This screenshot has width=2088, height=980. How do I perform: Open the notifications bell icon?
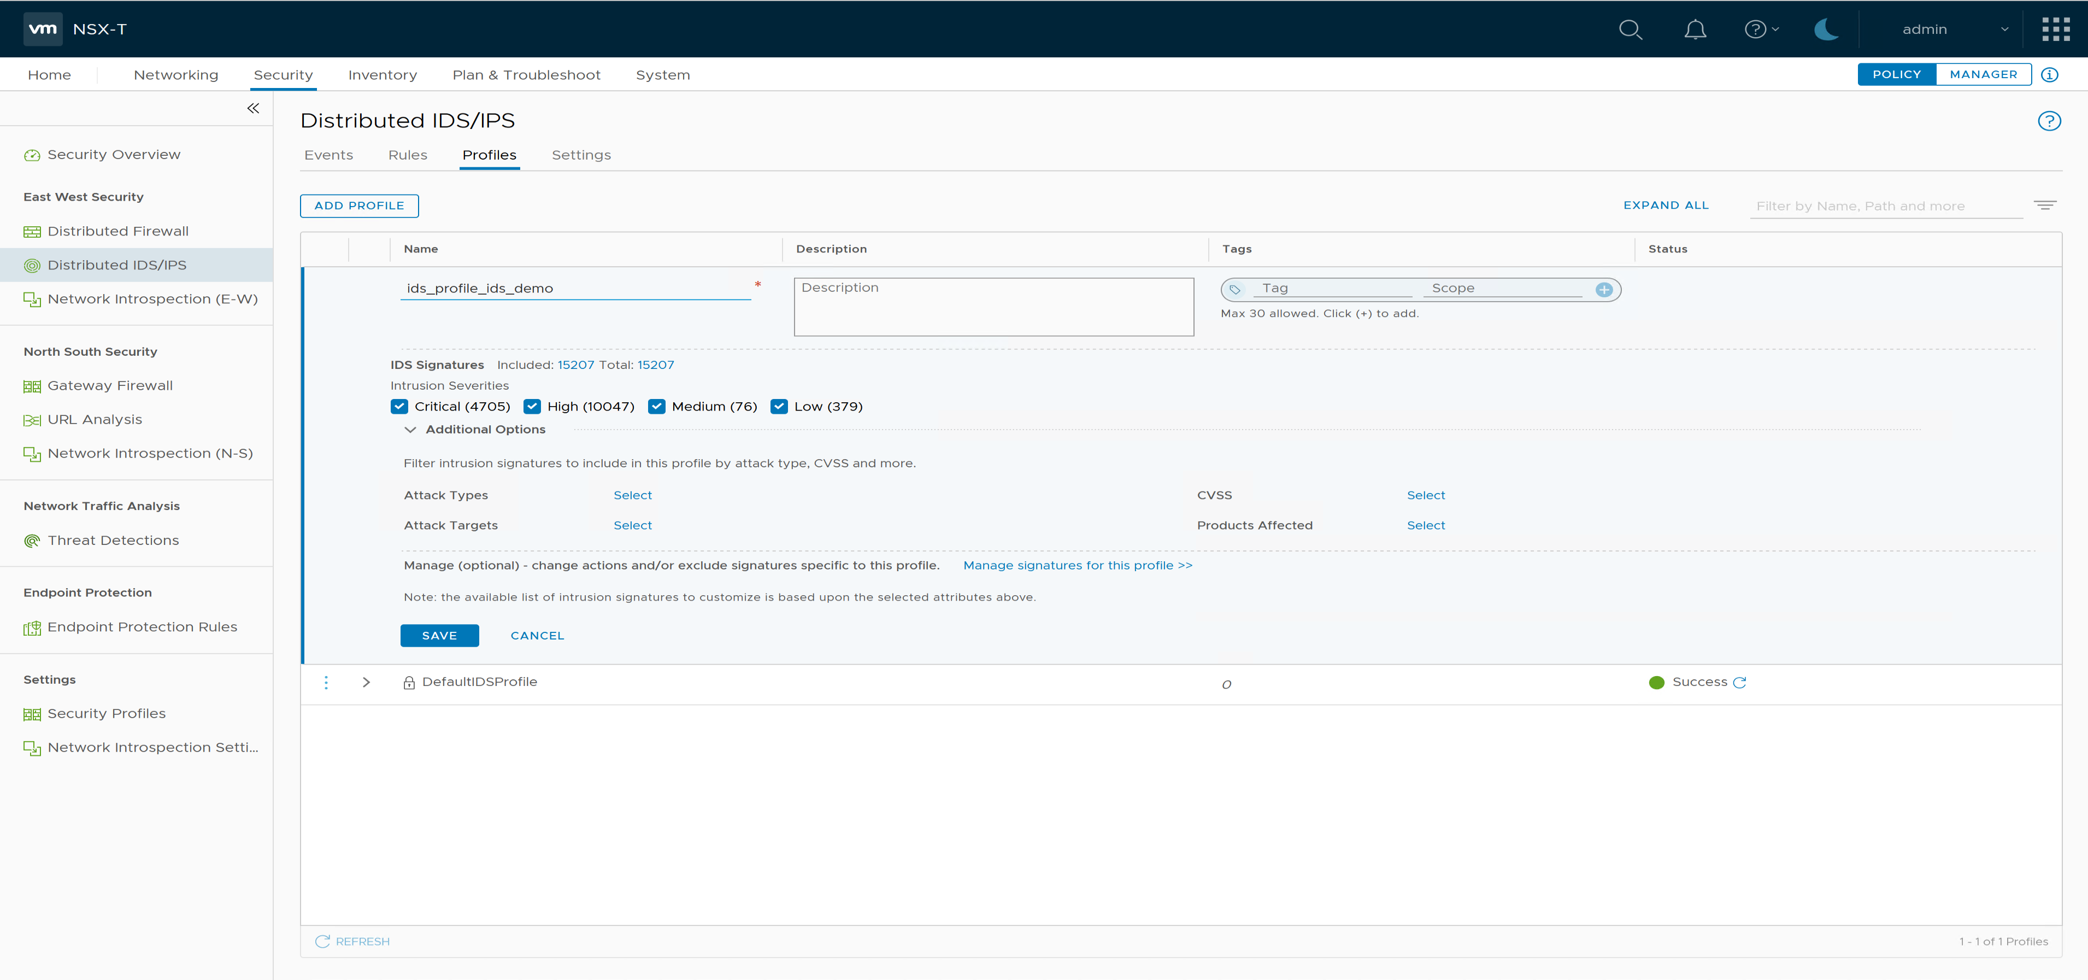(1695, 30)
